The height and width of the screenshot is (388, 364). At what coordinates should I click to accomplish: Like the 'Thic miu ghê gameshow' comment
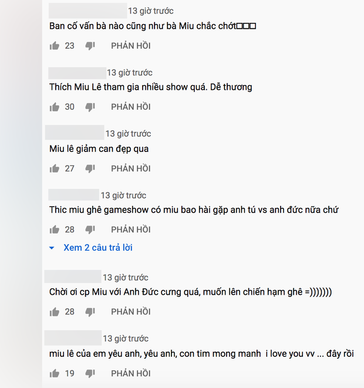click(54, 230)
